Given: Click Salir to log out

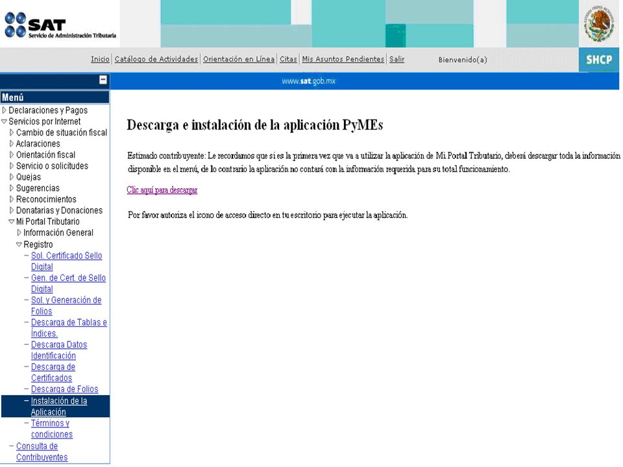Looking at the screenshot, I should click(397, 59).
